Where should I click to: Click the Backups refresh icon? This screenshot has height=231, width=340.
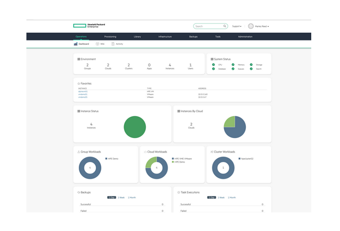click(79, 192)
